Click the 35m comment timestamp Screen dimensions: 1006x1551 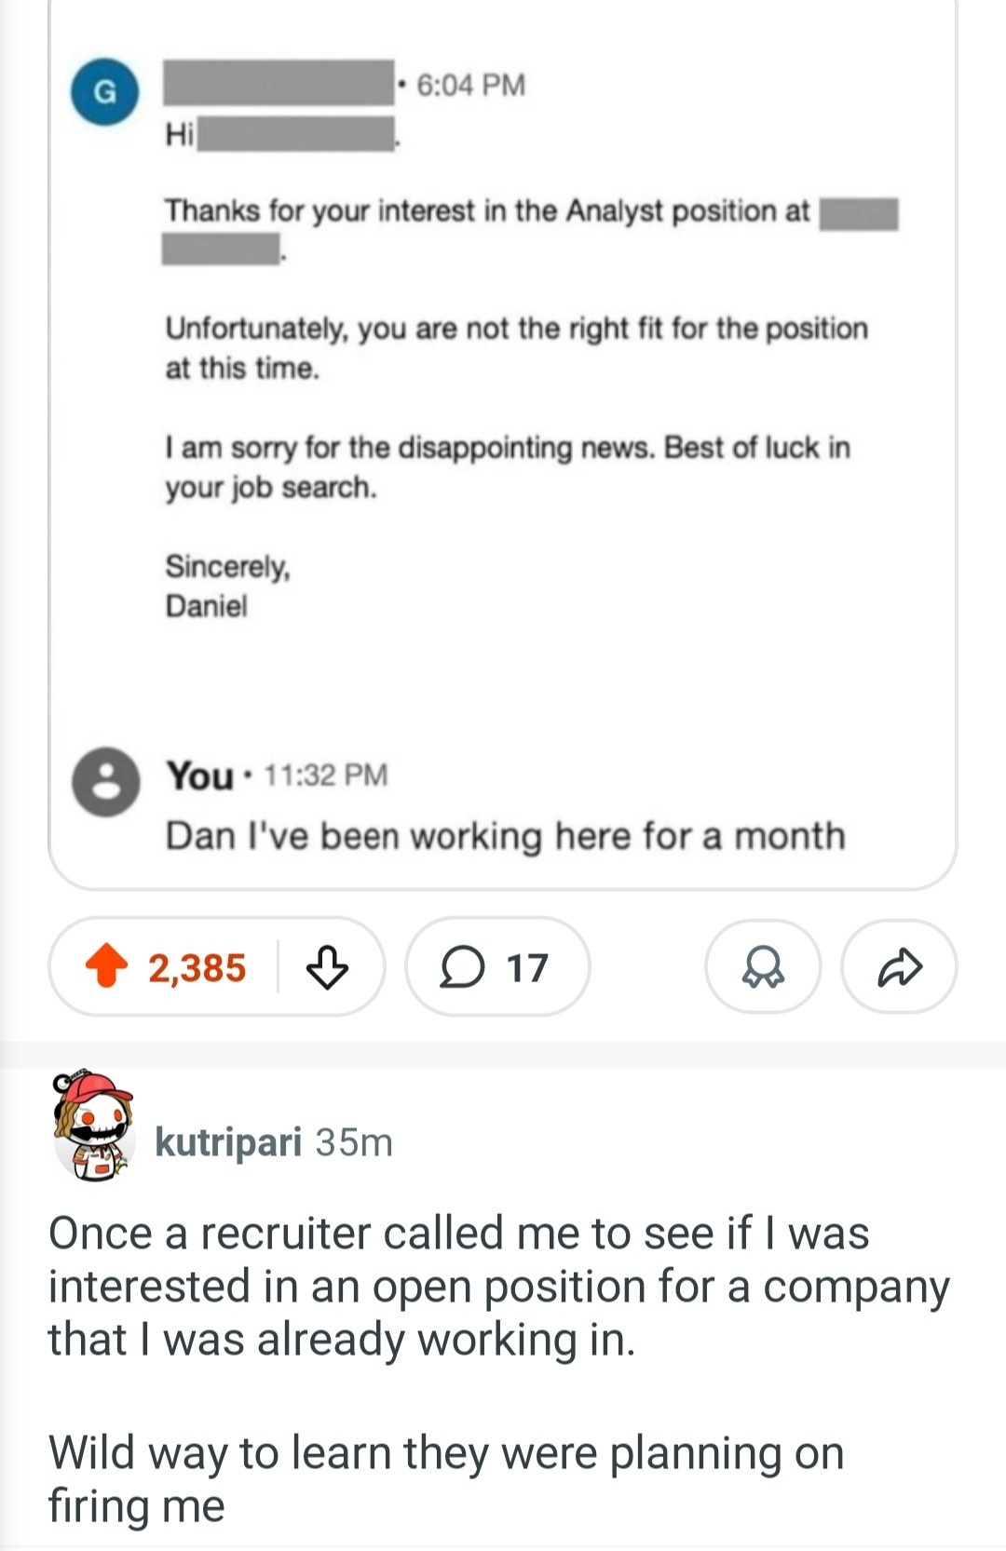click(354, 1142)
